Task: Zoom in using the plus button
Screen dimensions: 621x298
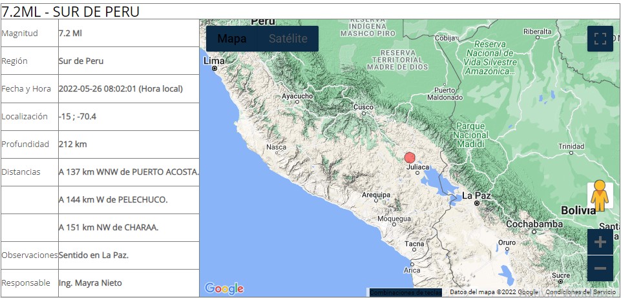Action: pyautogui.click(x=600, y=243)
